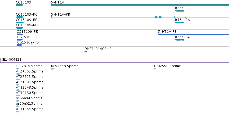Viewport: 229px width, 113px height.
Task: Click the AT12048.5prime EST glyph
Action: 18,90
